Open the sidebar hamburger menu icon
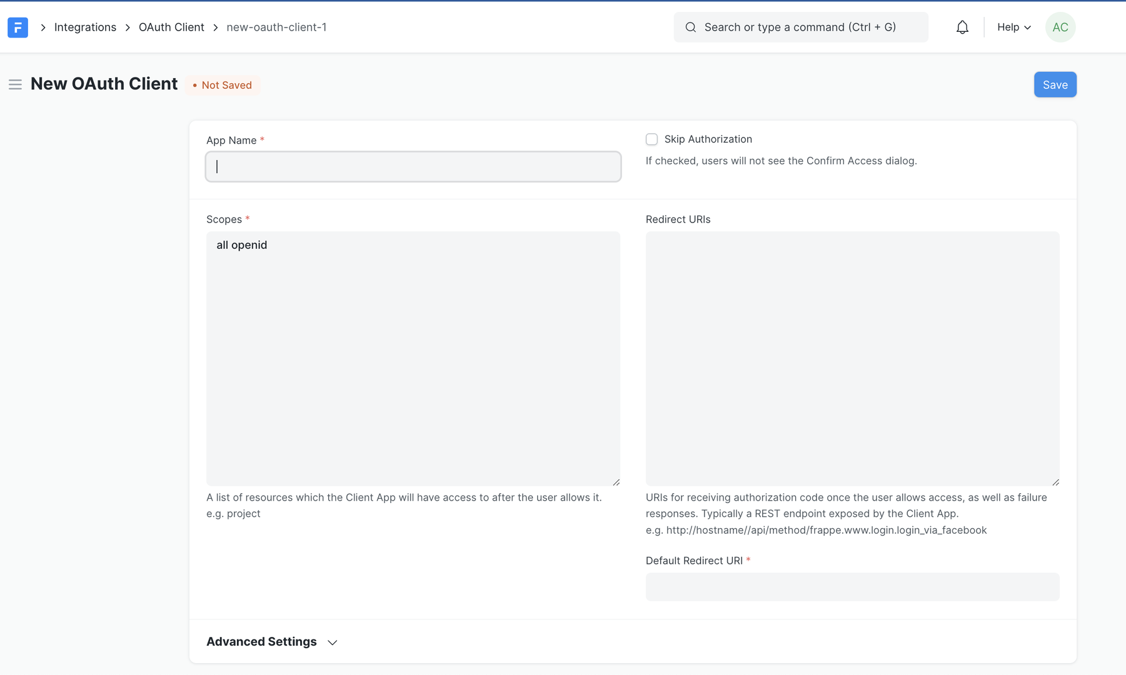This screenshot has width=1126, height=675. (16, 84)
